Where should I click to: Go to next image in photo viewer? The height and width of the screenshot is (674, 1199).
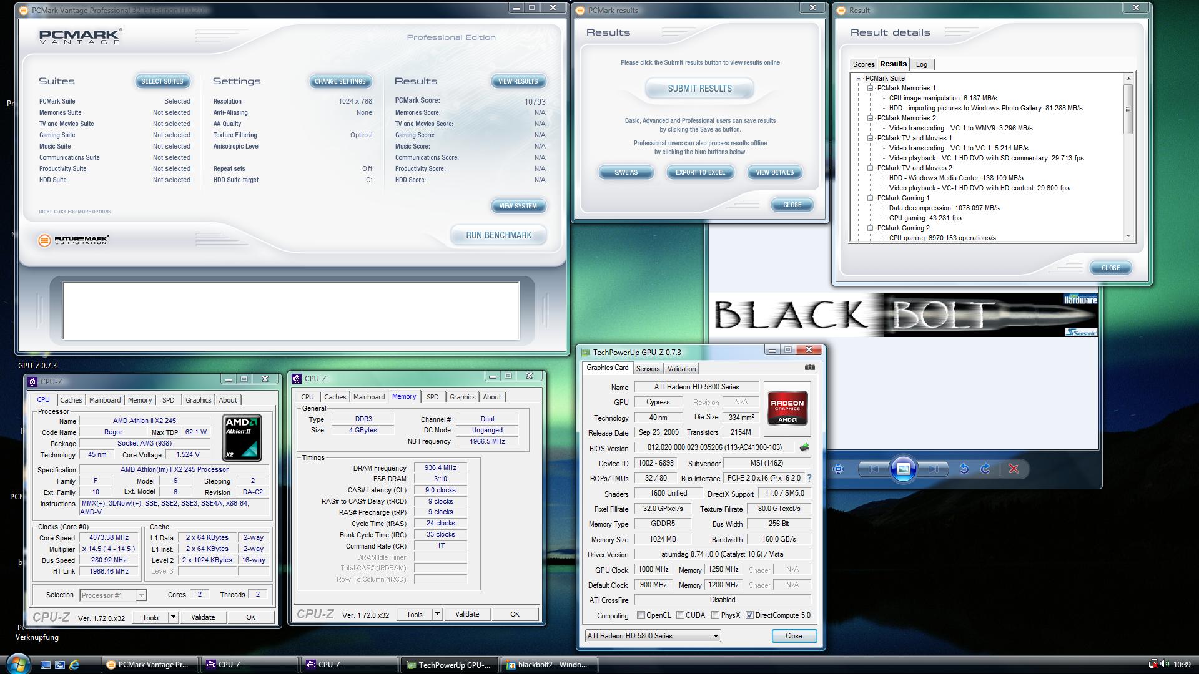(x=933, y=469)
